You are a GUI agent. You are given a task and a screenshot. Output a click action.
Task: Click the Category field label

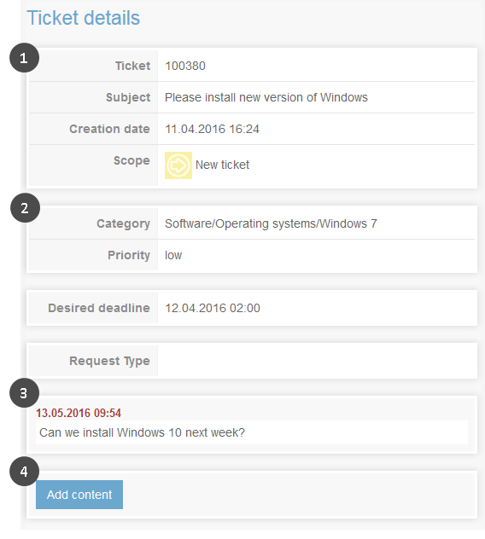(123, 223)
